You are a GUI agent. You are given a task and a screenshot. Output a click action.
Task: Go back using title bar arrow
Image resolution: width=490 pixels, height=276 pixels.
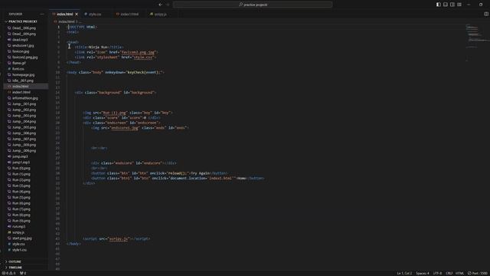click(x=160, y=5)
